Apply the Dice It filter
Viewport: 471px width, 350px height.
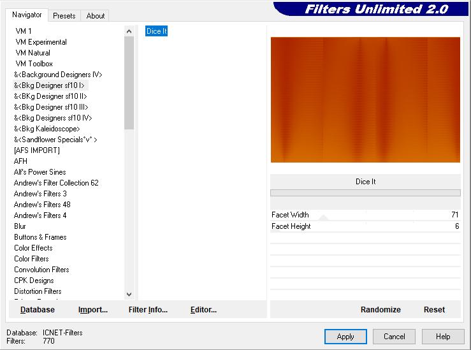[345, 337]
